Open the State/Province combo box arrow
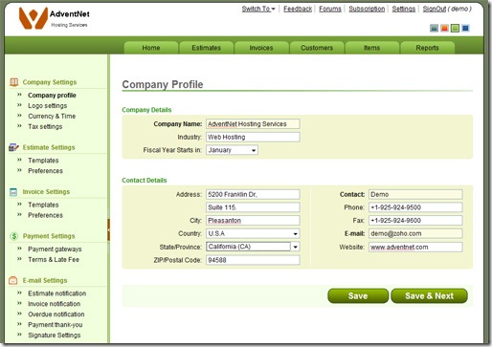492x347 pixels. click(296, 247)
